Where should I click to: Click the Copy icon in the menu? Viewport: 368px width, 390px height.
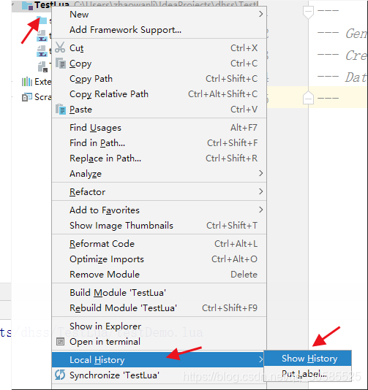coord(61,64)
